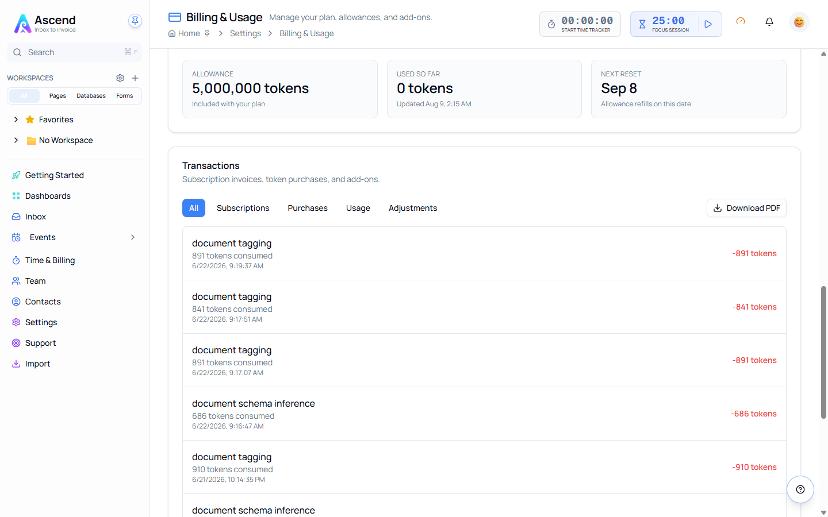828x517 pixels.
Task: Play the 25:00 focus session
Action: 708,24
